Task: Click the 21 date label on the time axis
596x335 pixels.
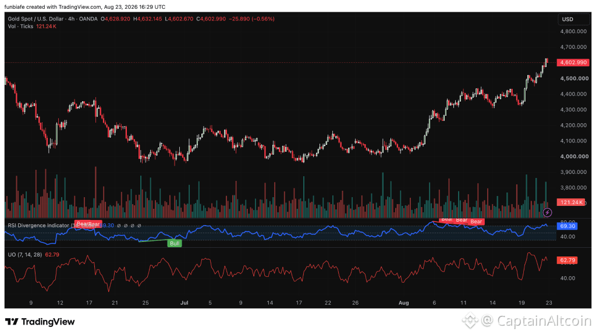Action: click(115, 302)
